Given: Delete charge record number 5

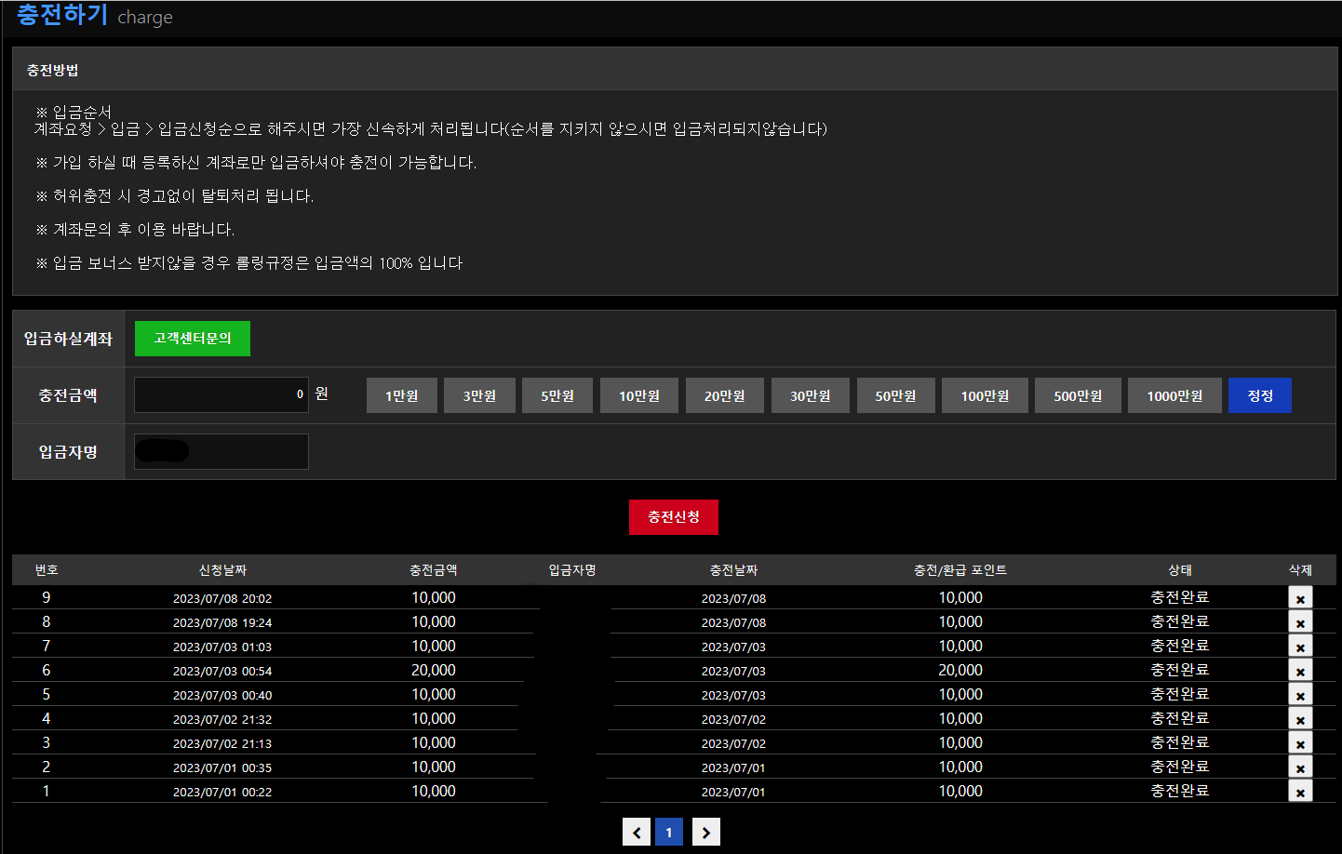Looking at the screenshot, I should pos(1300,695).
